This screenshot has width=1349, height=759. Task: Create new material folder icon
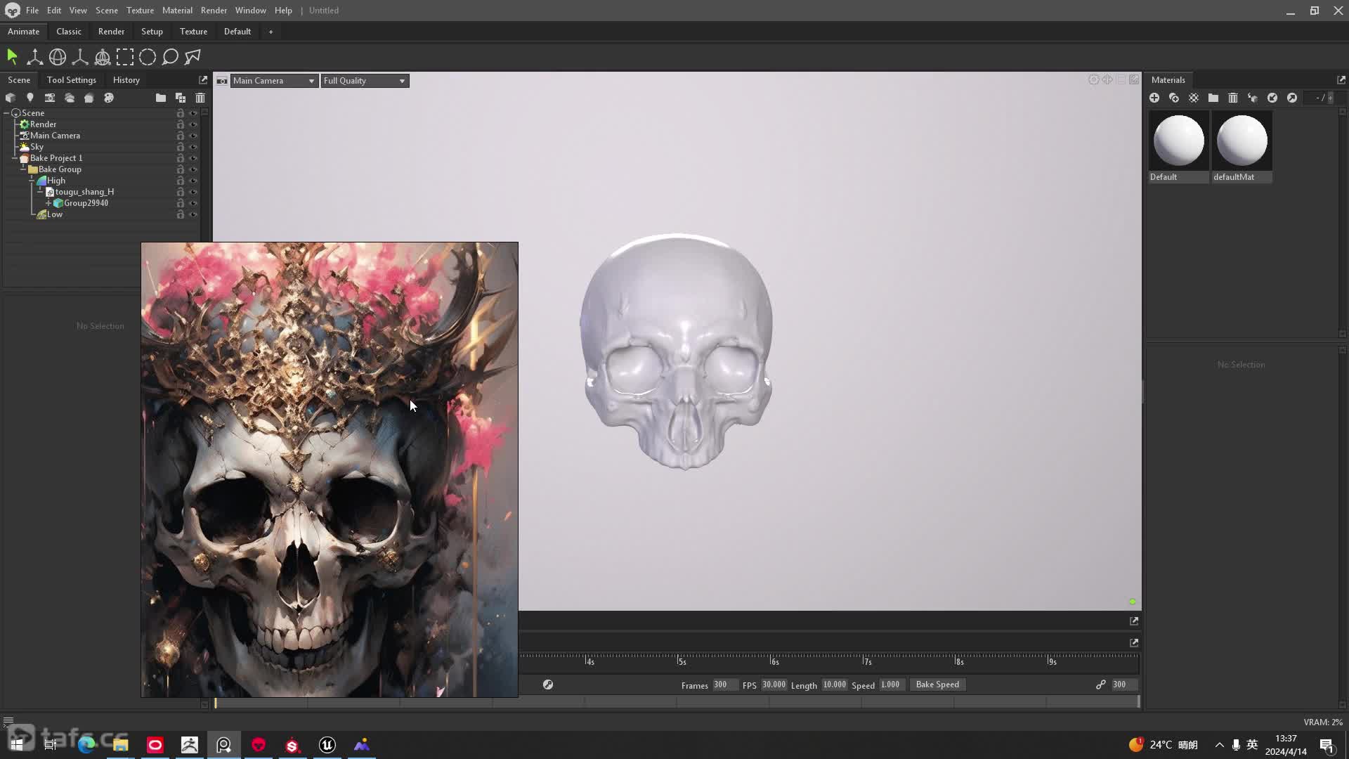[x=1213, y=98]
